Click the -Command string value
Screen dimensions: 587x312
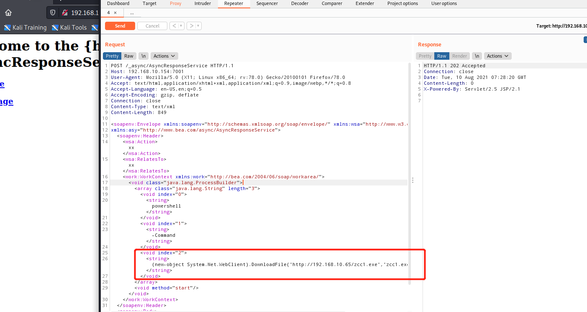coord(163,235)
